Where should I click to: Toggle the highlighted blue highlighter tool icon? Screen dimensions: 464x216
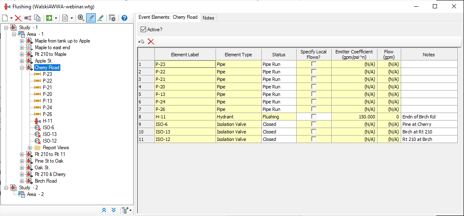pyautogui.click(x=91, y=18)
